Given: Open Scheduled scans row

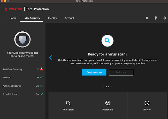Looking at the screenshot, I should [23, 94].
